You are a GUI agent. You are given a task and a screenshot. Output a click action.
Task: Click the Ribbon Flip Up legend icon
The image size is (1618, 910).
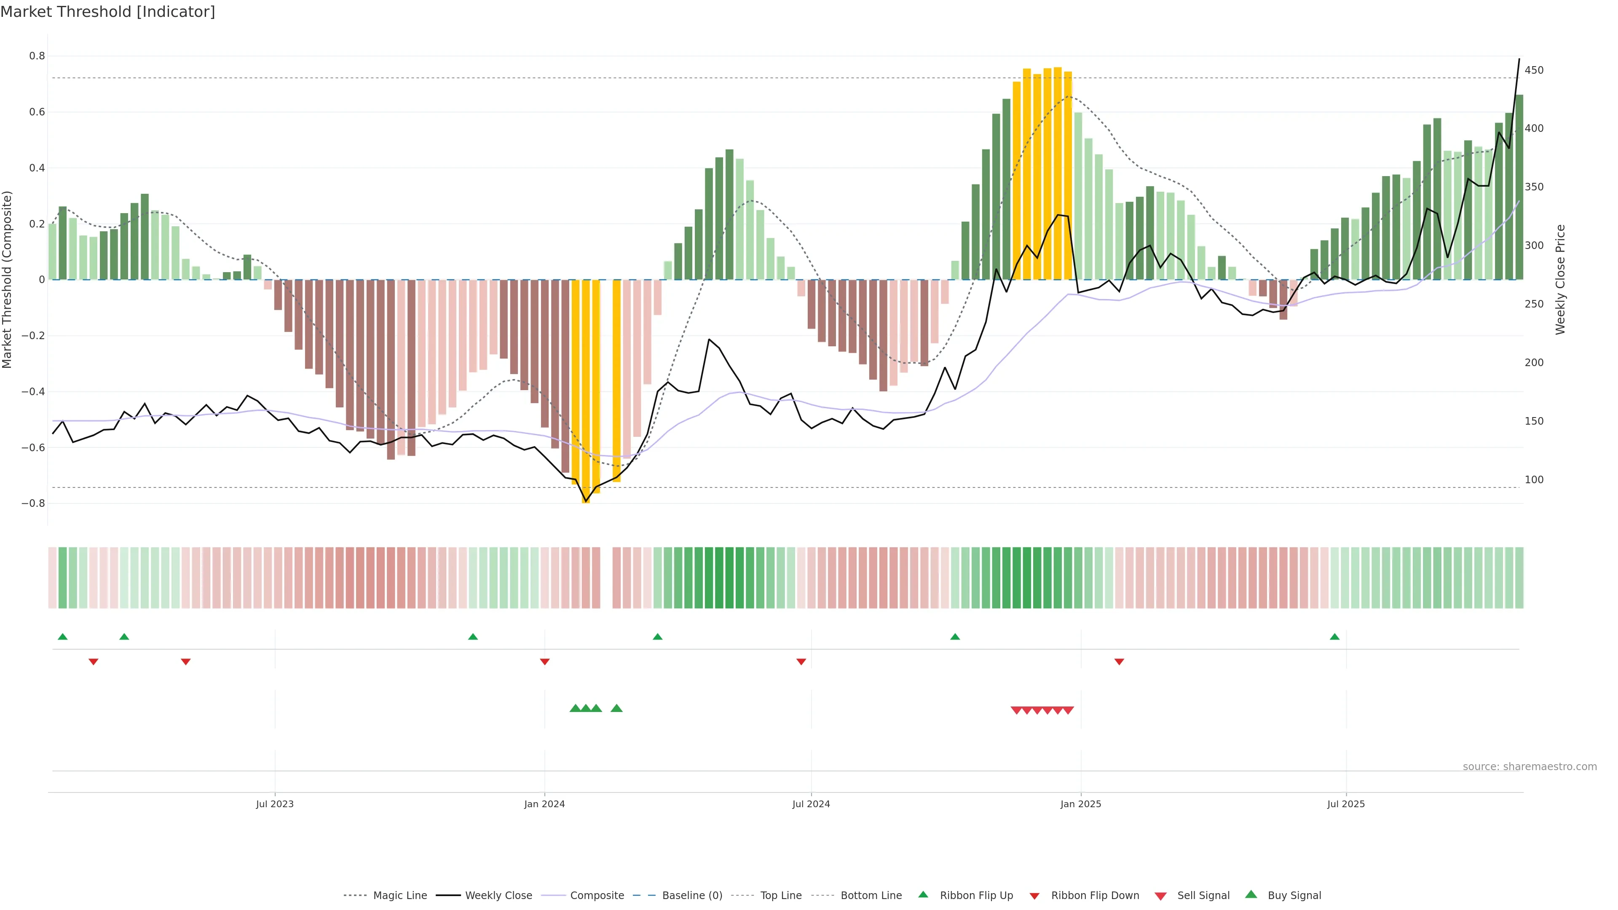pos(923,894)
